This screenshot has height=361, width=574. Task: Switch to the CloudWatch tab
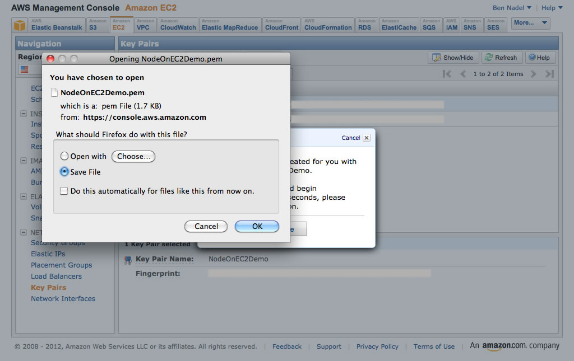(178, 25)
